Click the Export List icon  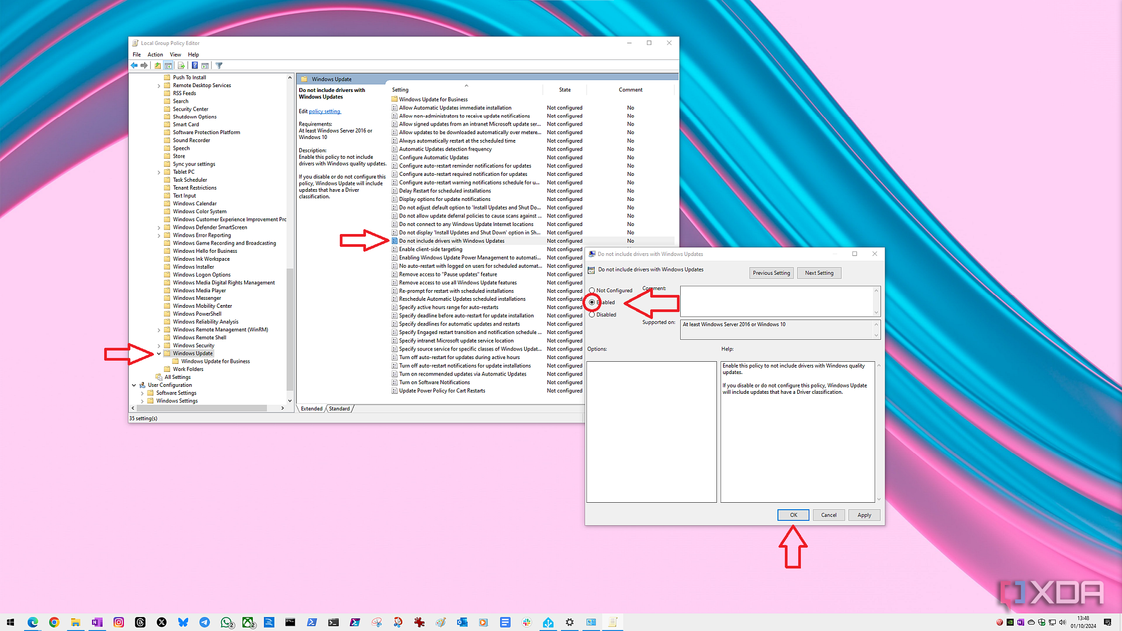coord(181,65)
